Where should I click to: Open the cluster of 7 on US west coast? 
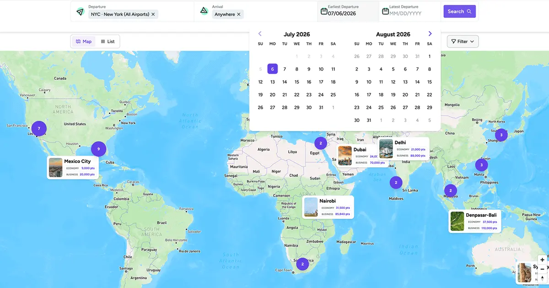tap(39, 129)
